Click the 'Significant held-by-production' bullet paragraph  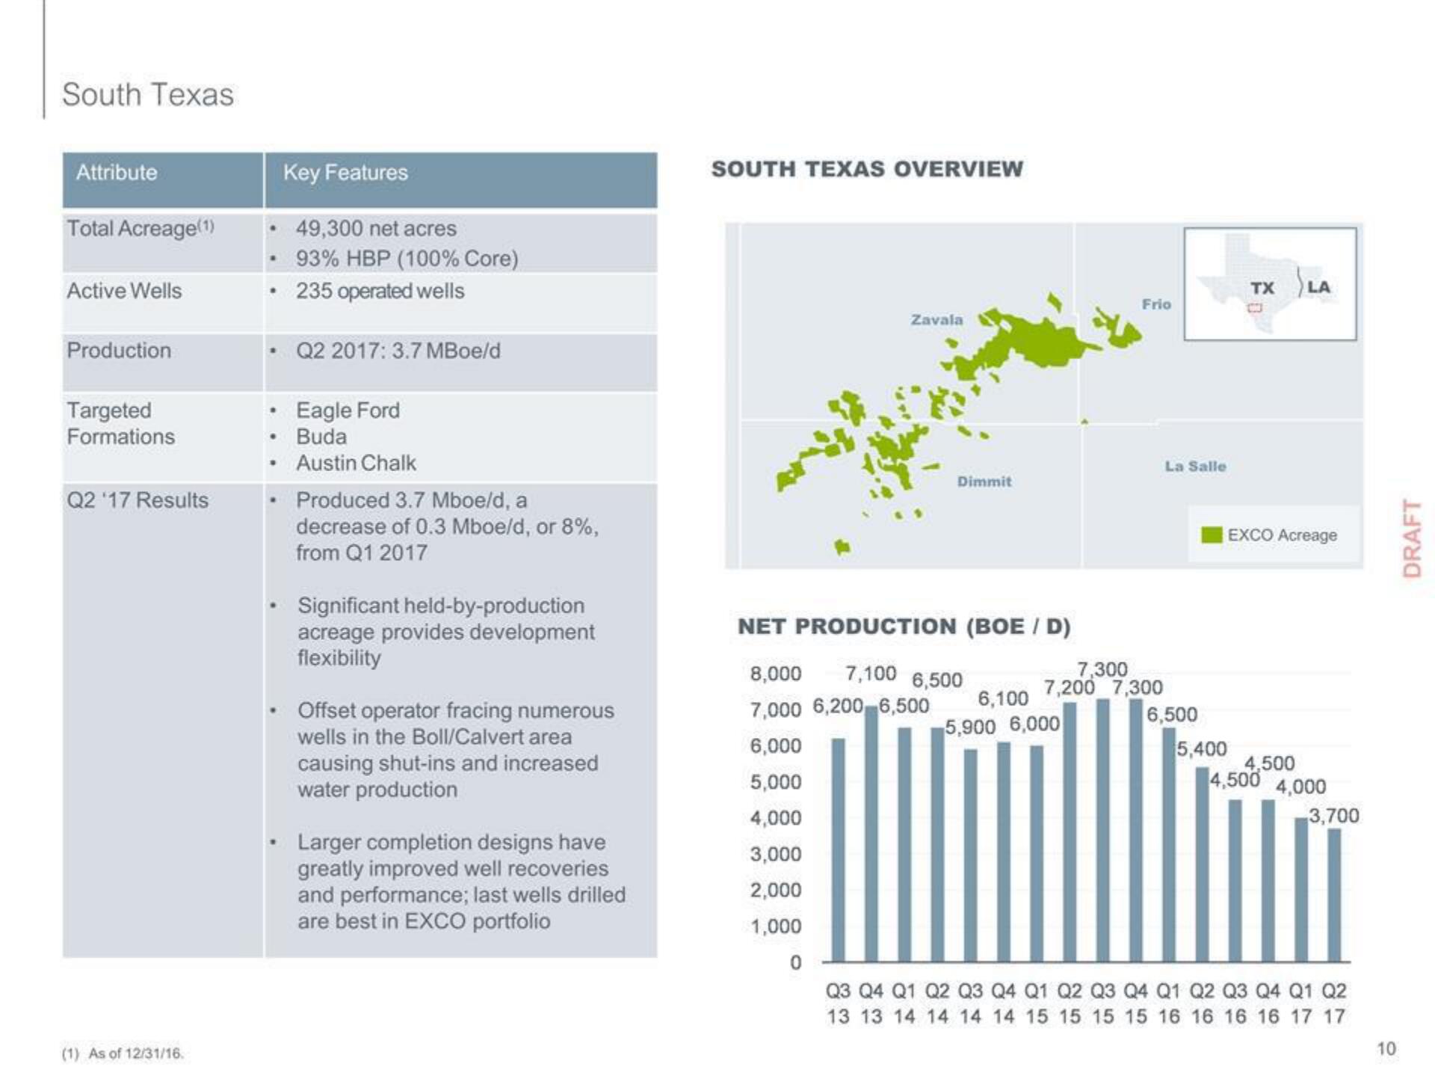pyautogui.click(x=446, y=632)
